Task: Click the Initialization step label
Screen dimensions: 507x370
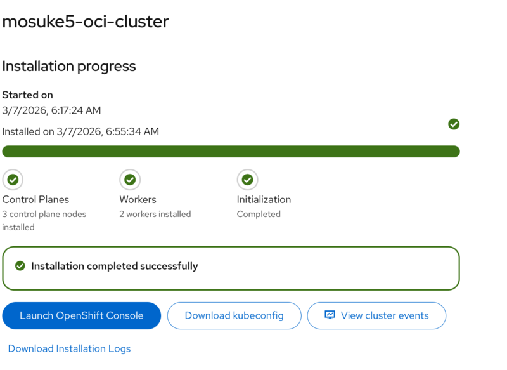Action: click(264, 199)
